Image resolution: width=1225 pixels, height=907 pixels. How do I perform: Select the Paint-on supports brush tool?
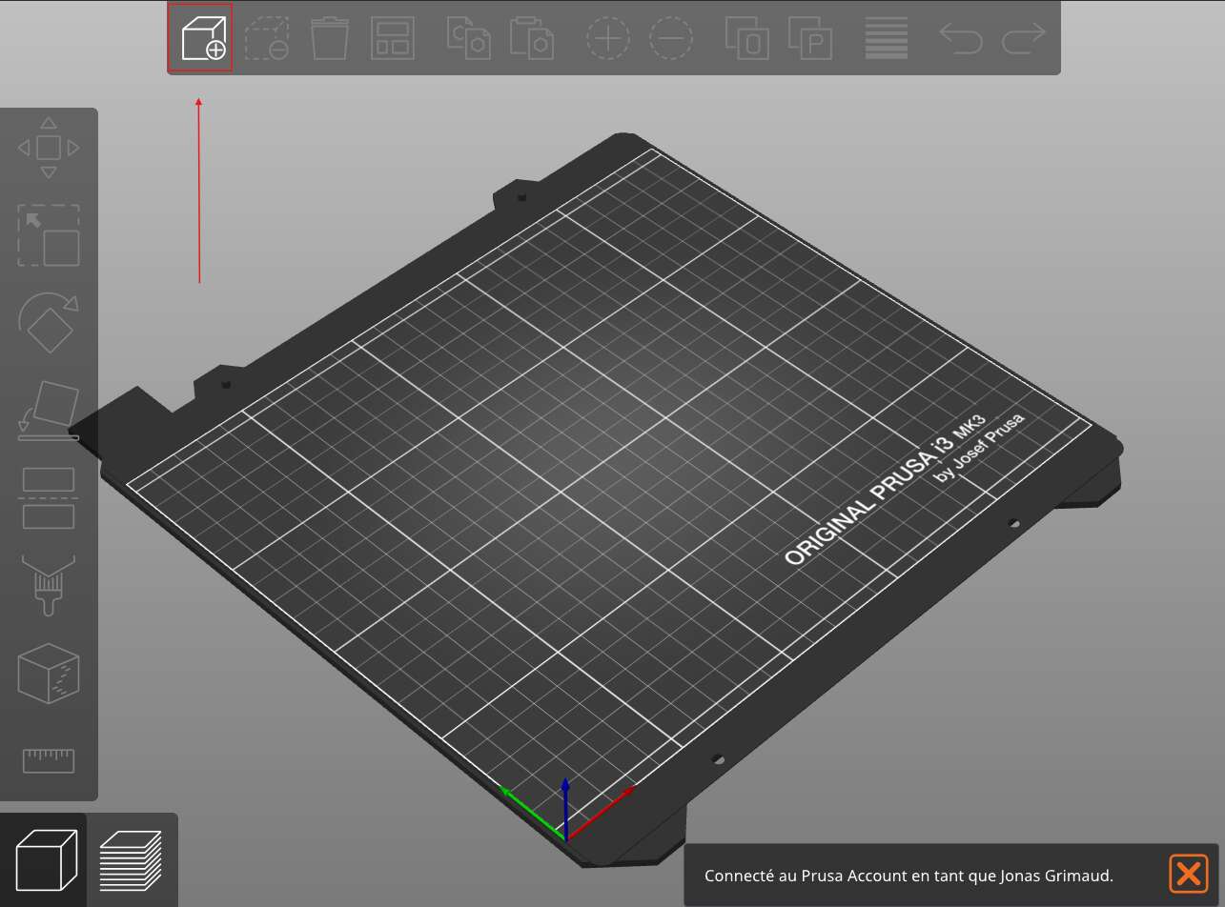49,585
